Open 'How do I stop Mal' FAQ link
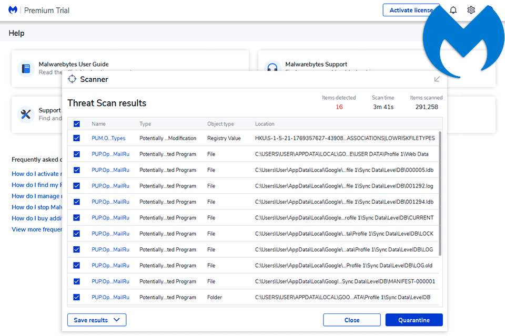The image size is (505, 336). pos(37,207)
